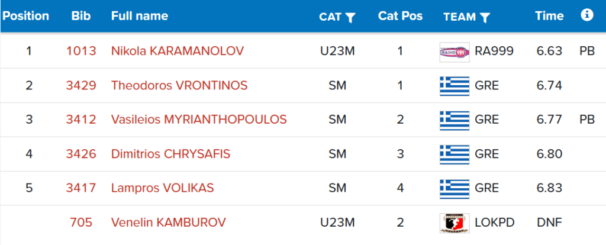Click the Full name column header
Image resolution: width=606 pixels, height=245 pixels.
pos(140,16)
